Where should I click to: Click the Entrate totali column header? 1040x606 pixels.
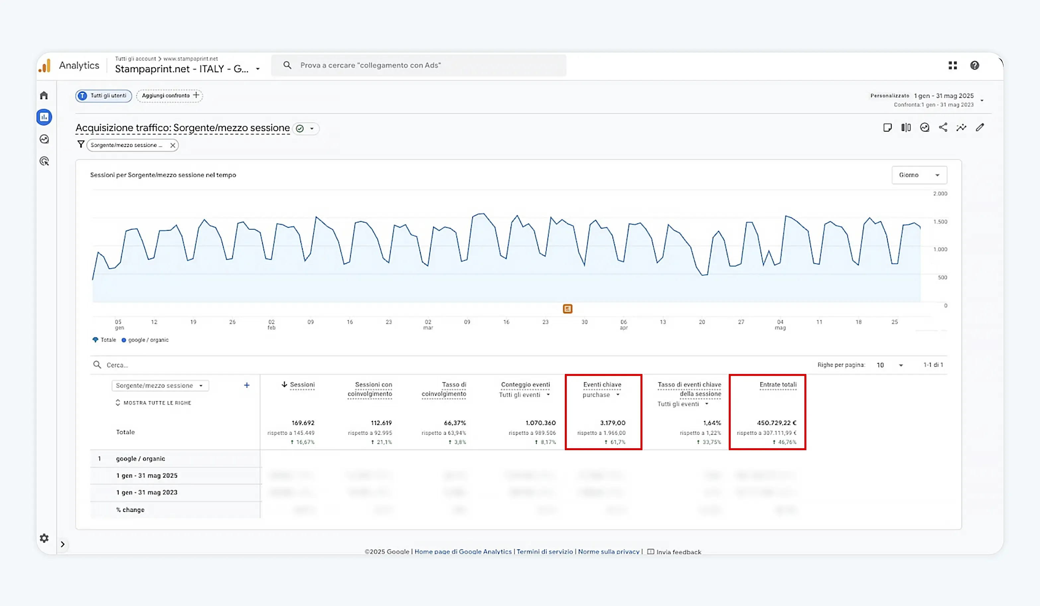click(778, 385)
